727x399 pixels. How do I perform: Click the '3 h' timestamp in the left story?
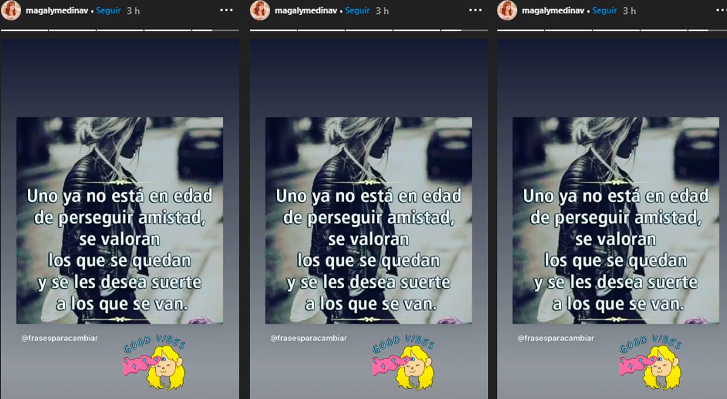point(133,11)
